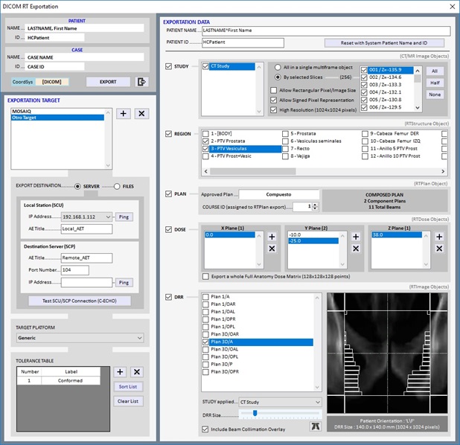Click Test SCU/SCP Connection (C-ECHO) button

tap(79, 301)
